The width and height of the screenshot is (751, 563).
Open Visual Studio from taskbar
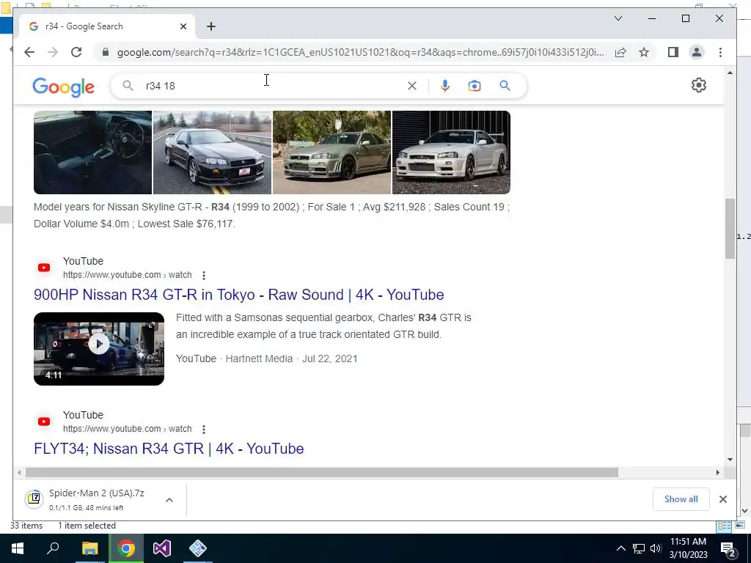coord(162,548)
